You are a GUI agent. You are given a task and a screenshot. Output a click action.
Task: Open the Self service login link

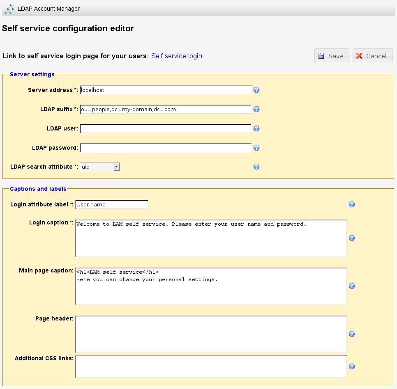(x=177, y=56)
